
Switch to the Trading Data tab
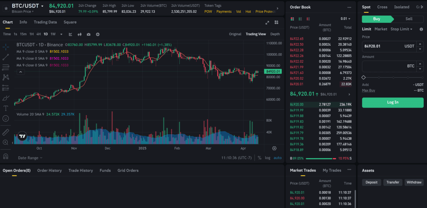click(45, 22)
